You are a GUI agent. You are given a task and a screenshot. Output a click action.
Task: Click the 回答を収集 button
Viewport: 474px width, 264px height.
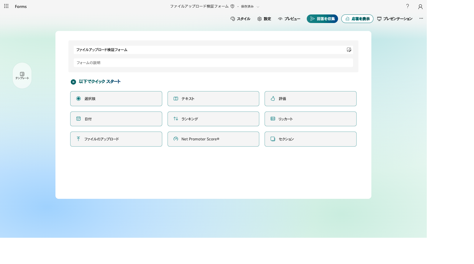pos(322,19)
